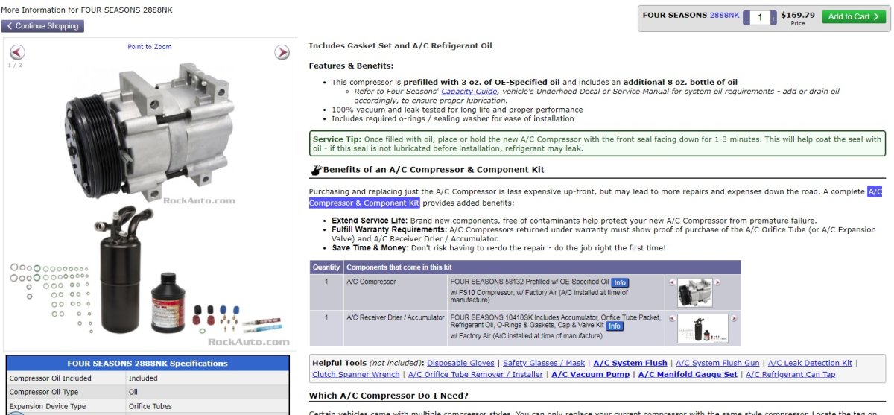Open A/C Refrigerant Can Tap link
This screenshot has width=894, height=415.
(x=790, y=374)
